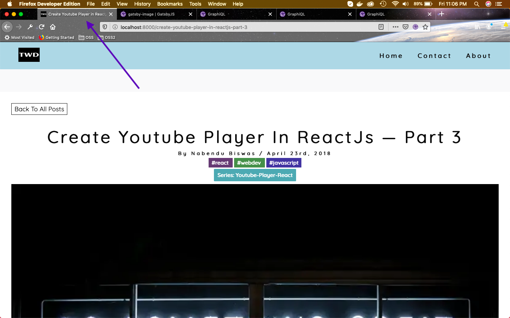The image size is (510, 318).
Task: Open Series: Youtube-Player-React link
Action: pos(255,175)
